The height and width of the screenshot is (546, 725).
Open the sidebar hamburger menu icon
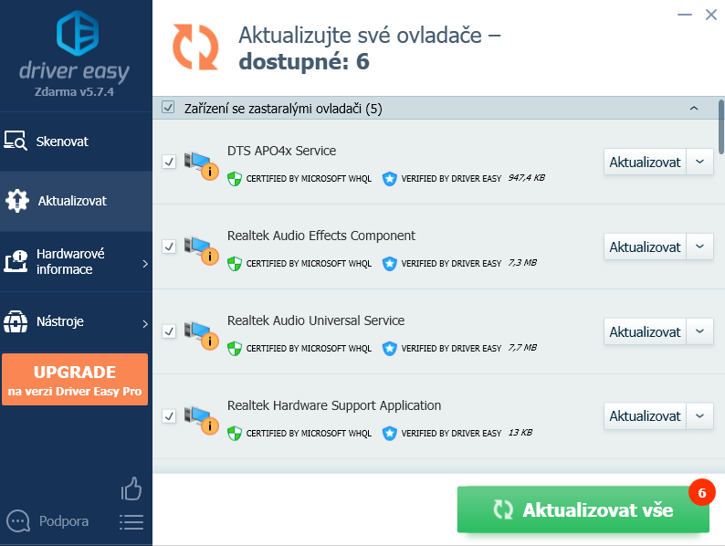[x=131, y=522]
